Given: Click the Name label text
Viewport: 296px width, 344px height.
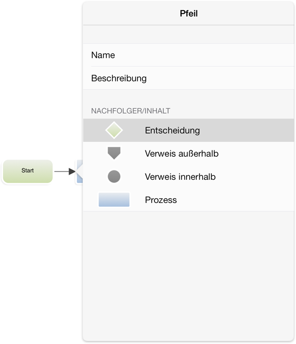Looking at the screenshot, I should [103, 55].
